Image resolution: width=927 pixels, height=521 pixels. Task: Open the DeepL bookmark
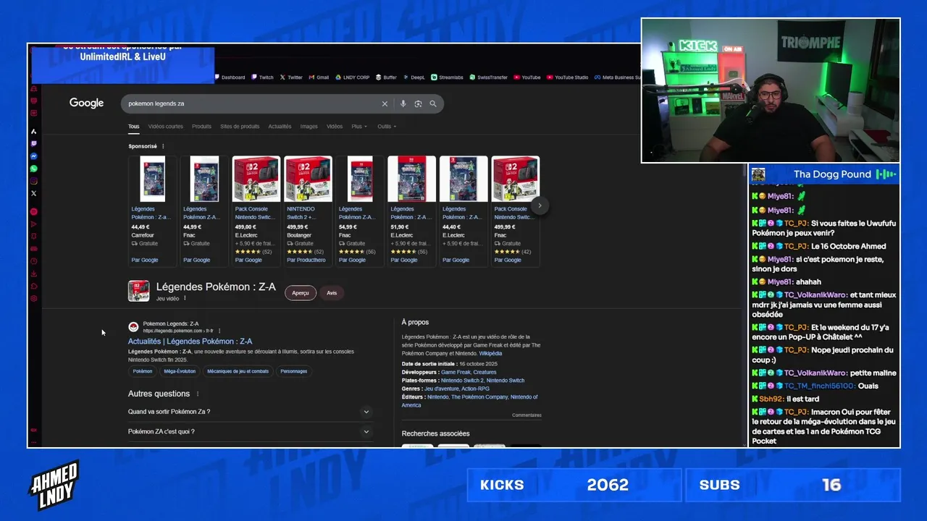pos(414,77)
